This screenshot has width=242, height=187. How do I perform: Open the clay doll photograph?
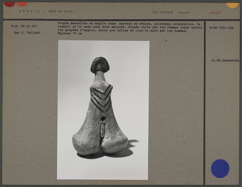103,110
